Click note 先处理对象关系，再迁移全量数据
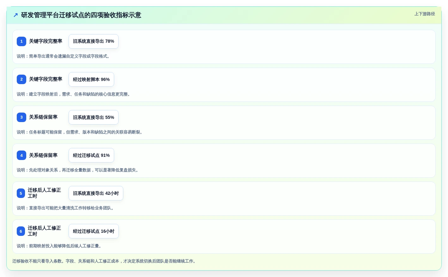 tap(78, 170)
